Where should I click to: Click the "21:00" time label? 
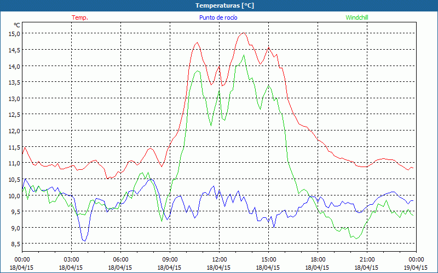click(367, 260)
